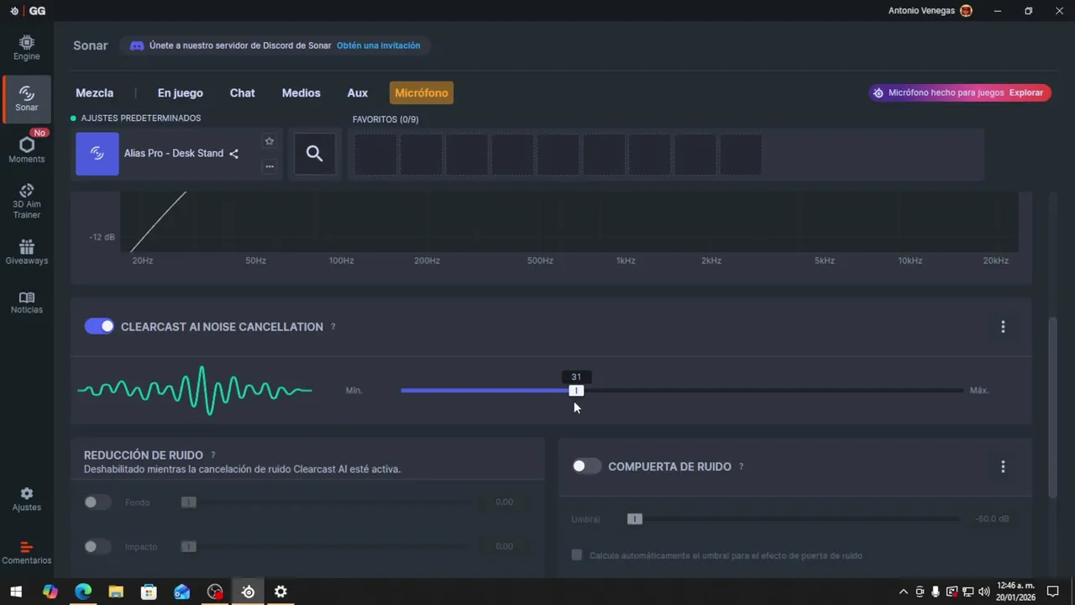This screenshot has width=1075, height=605.
Task: Open the Windows Start menu
Action: click(x=15, y=592)
